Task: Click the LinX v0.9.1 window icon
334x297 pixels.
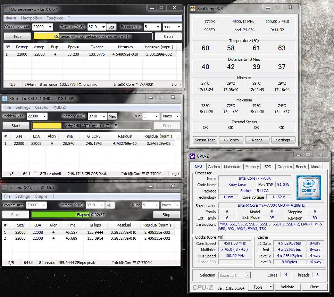Action: pos(5,98)
